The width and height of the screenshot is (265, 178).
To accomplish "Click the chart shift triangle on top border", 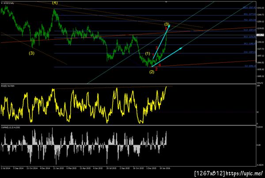I will pyautogui.click(x=166, y=2).
